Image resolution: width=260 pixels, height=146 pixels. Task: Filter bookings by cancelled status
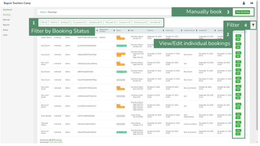click(155, 22)
